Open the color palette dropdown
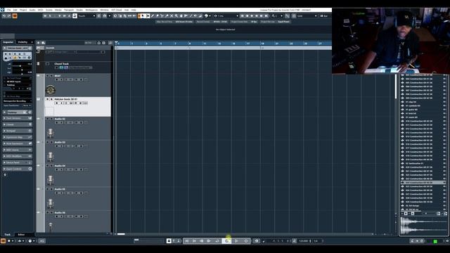 pos(207,16)
